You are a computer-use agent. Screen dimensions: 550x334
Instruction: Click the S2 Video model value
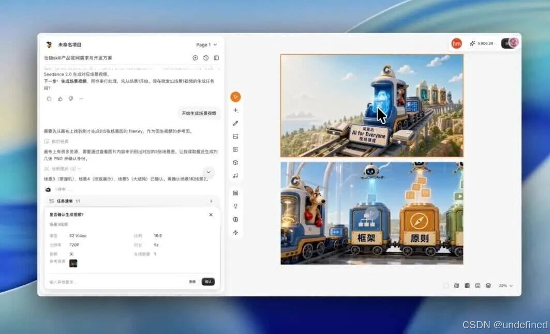[78, 236]
